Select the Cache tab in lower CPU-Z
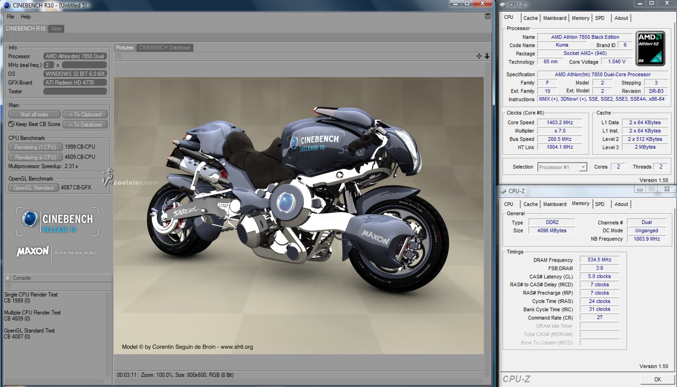Image resolution: width=677 pixels, height=387 pixels. (530, 204)
